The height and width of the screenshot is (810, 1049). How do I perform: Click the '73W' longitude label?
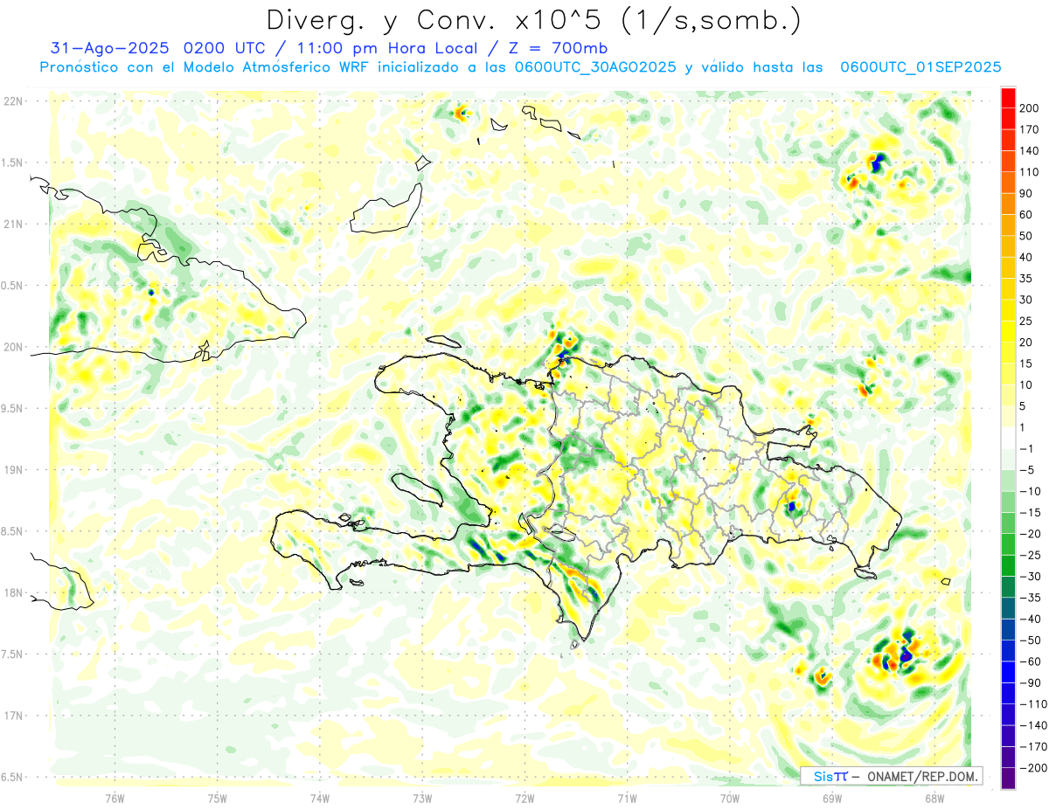coord(422,799)
